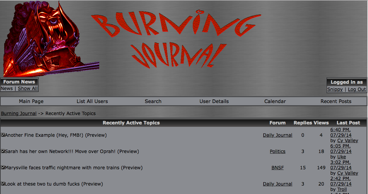Open the Search page
The width and height of the screenshot is (368, 194).
pos(153,102)
